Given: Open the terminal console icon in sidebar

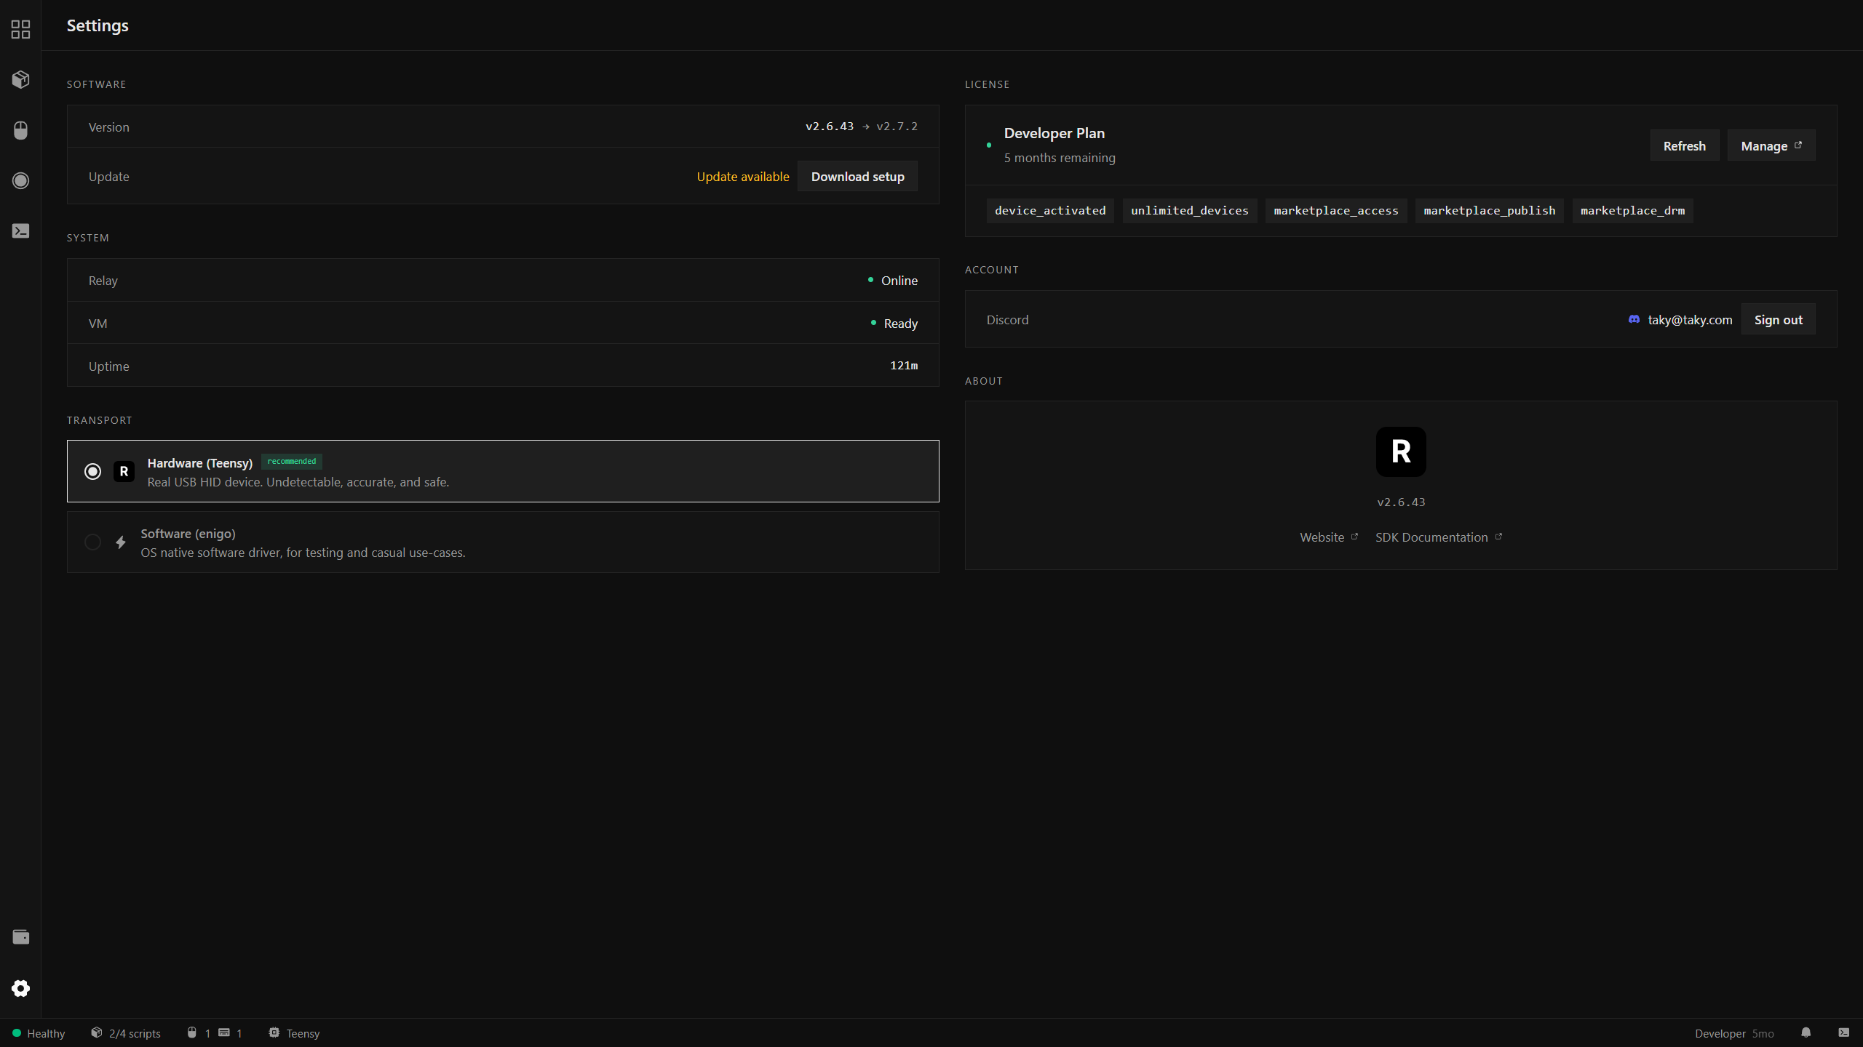Looking at the screenshot, I should (x=20, y=230).
